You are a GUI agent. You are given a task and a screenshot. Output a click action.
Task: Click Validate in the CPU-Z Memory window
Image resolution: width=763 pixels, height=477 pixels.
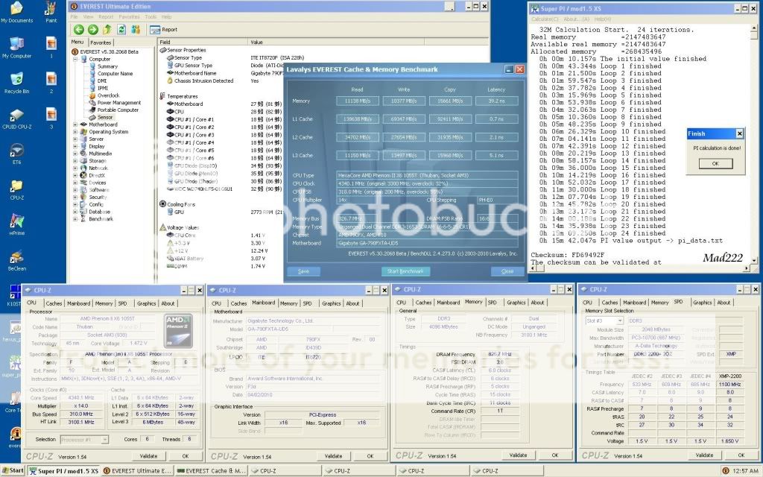519,455
